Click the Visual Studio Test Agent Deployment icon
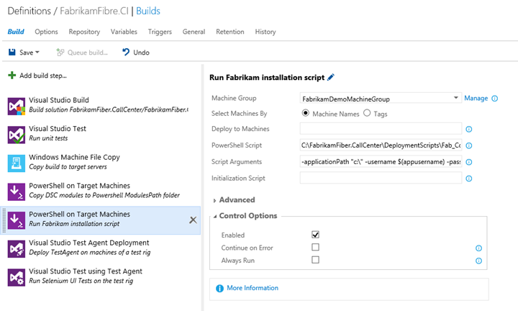This screenshot has height=311, width=518. click(x=17, y=248)
